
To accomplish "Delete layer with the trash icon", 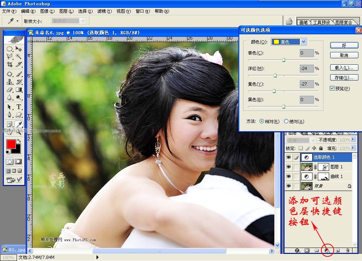I will tap(348, 250).
